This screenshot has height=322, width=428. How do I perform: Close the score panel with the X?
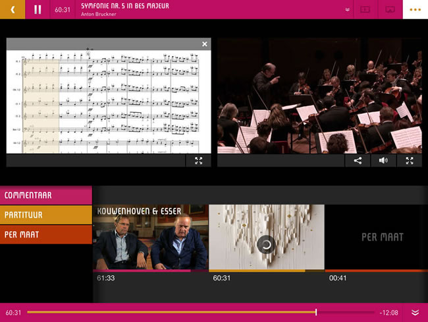[x=204, y=44]
